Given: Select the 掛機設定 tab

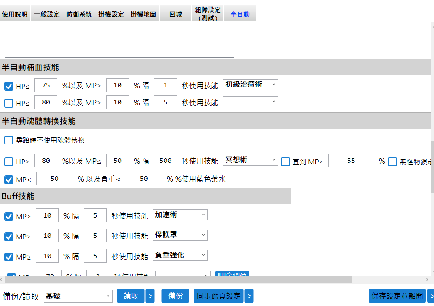Looking at the screenshot, I should coord(111,14).
